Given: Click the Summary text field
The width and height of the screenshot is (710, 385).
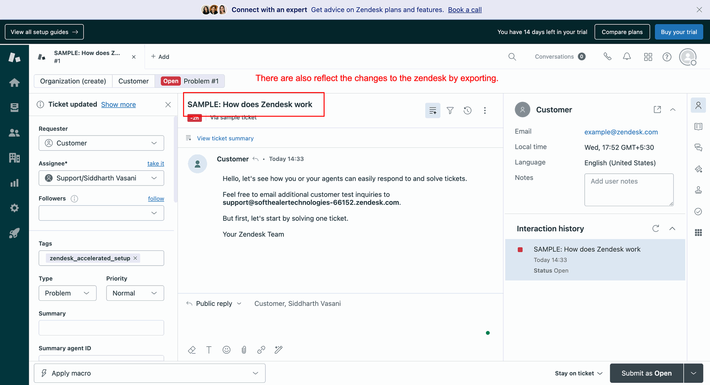Looking at the screenshot, I should click(101, 328).
